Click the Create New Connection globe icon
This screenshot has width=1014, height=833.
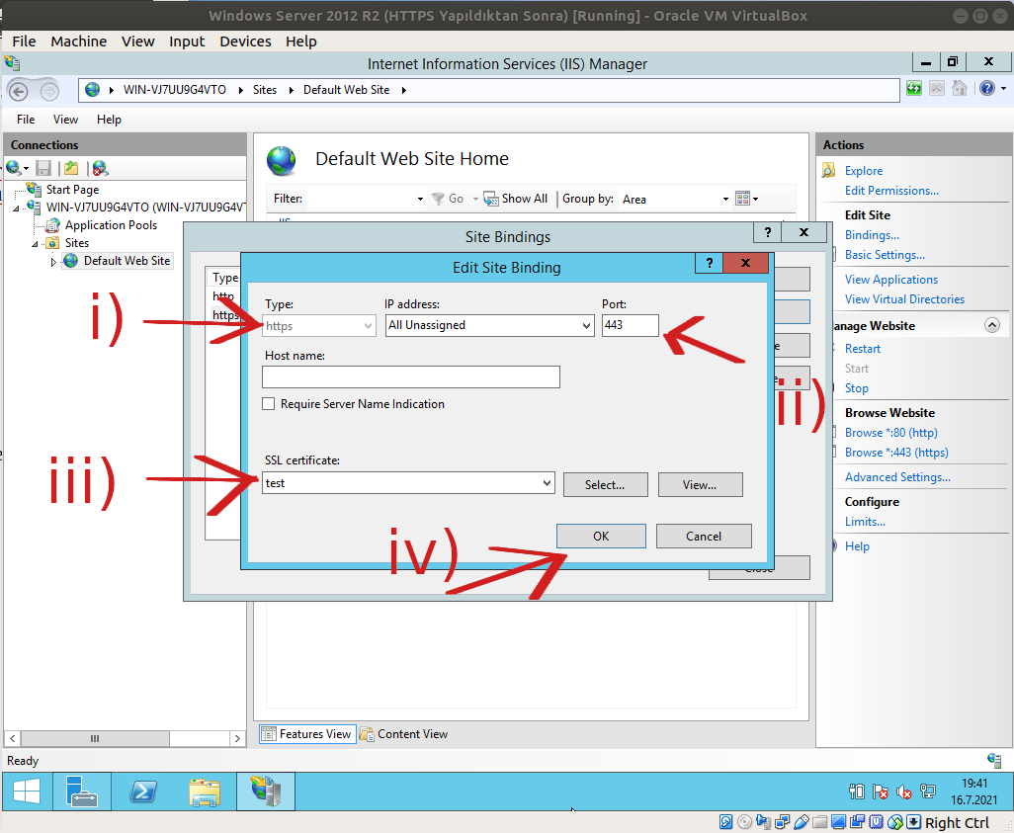click(14, 168)
